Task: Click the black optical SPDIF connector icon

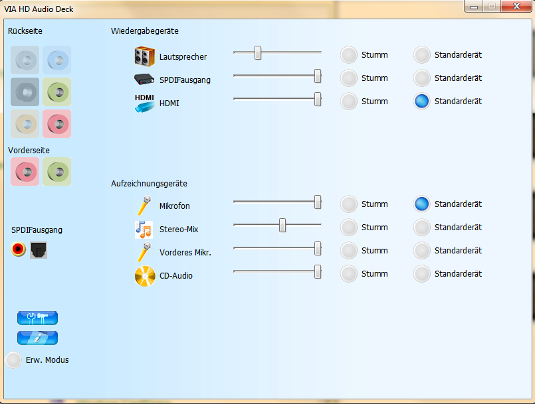Action: pyautogui.click(x=39, y=250)
